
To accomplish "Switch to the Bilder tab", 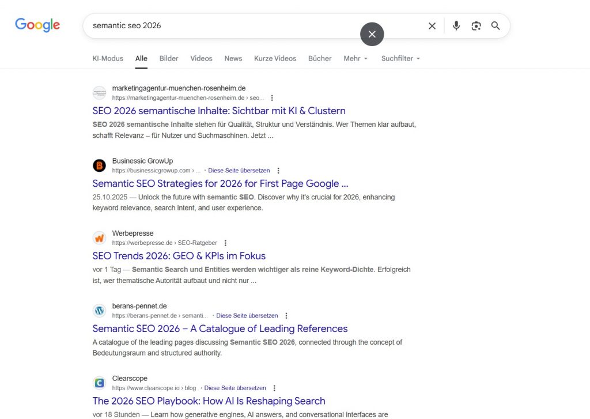I will pyautogui.click(x=169, y=59).
